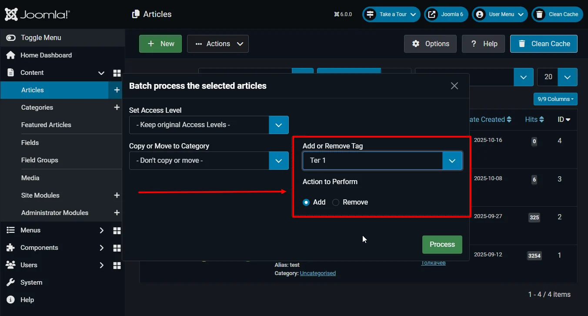588x316 pixels.
Task: Open Featured Articles in sidebar
Action: tap(46, 125)
